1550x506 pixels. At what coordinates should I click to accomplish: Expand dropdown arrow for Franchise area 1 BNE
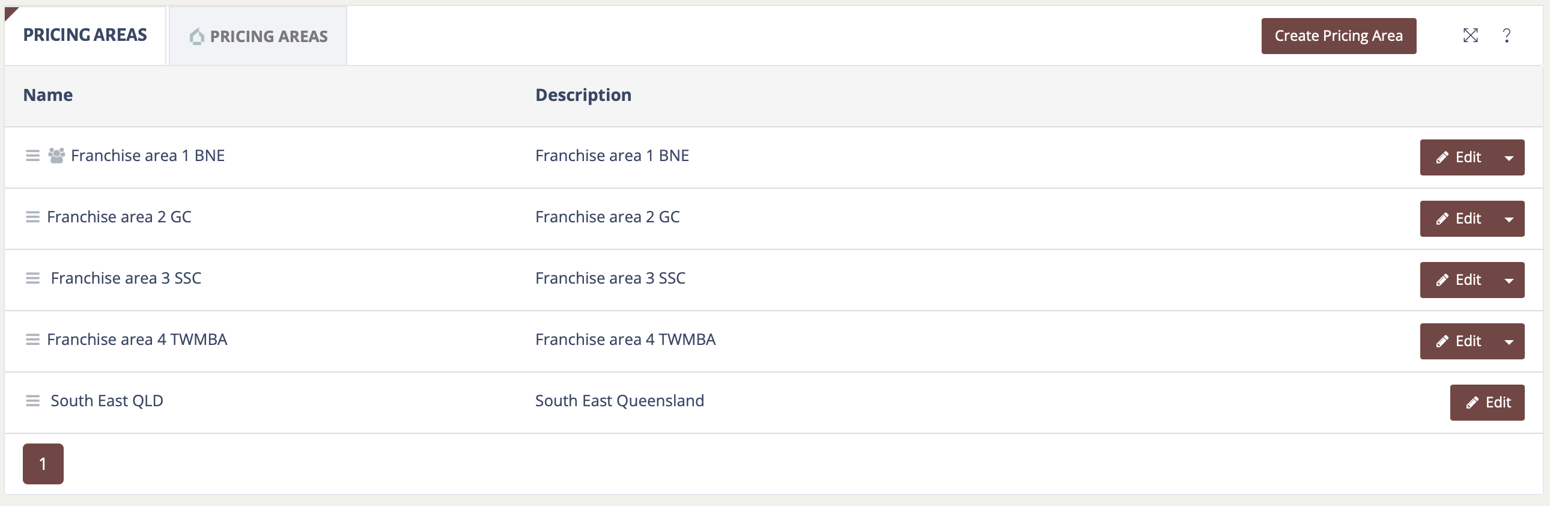pos(1509,157)
